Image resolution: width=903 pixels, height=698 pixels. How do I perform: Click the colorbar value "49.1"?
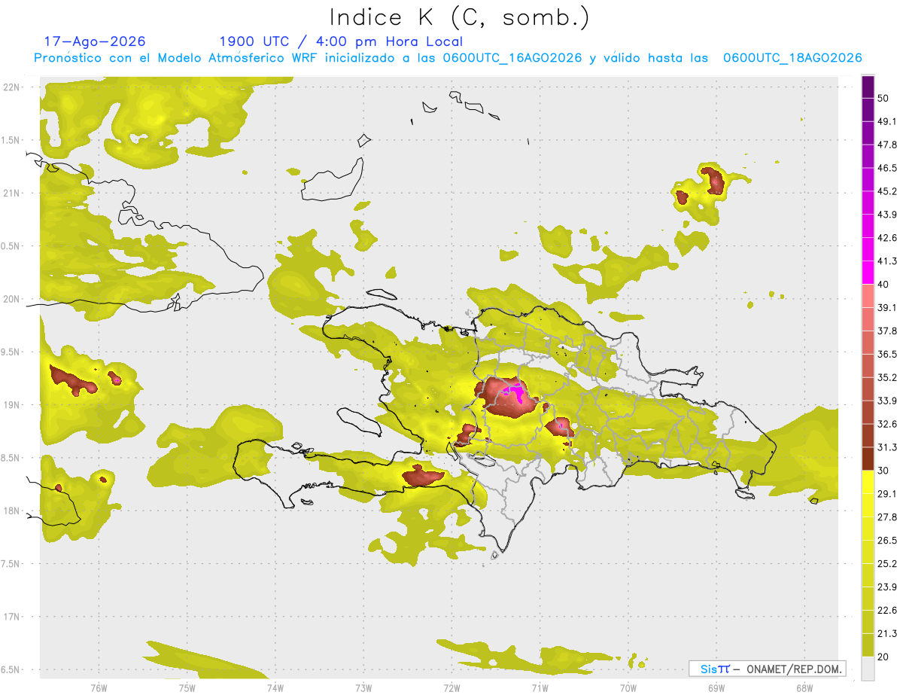[887, 121]
